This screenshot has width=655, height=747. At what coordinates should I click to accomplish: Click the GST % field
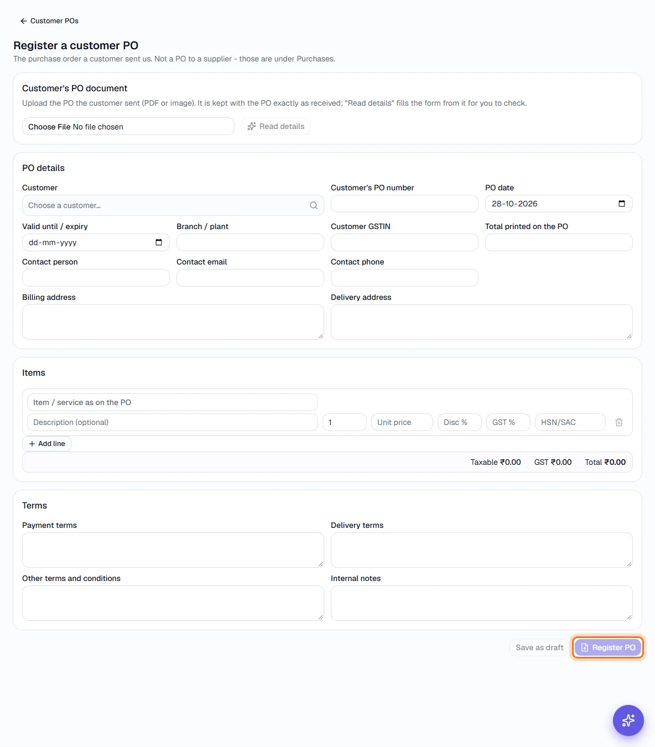point(508,422)
